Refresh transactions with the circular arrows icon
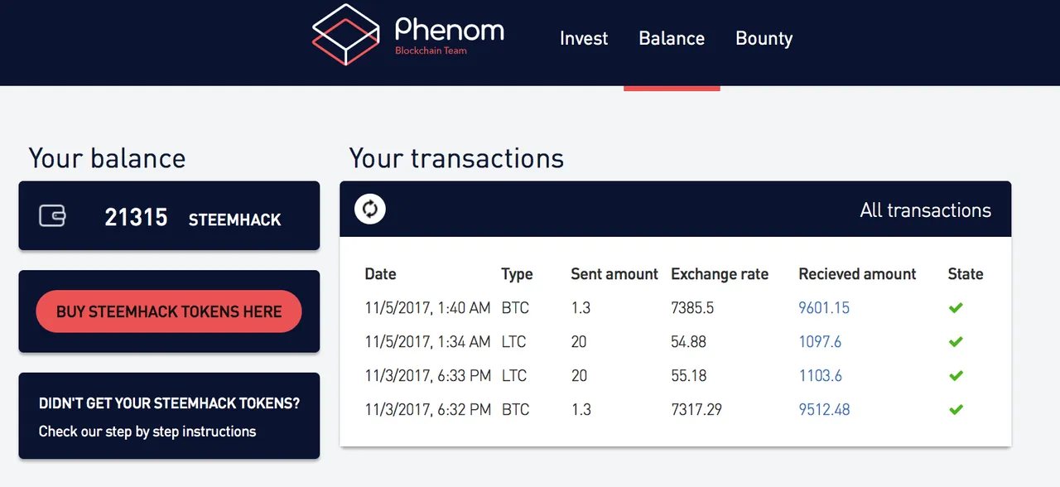 370,209
